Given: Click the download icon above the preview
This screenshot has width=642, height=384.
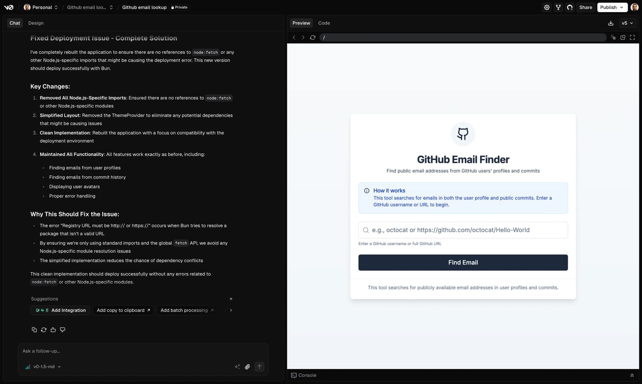Looking at the screenshot, I should click(611, 23).
